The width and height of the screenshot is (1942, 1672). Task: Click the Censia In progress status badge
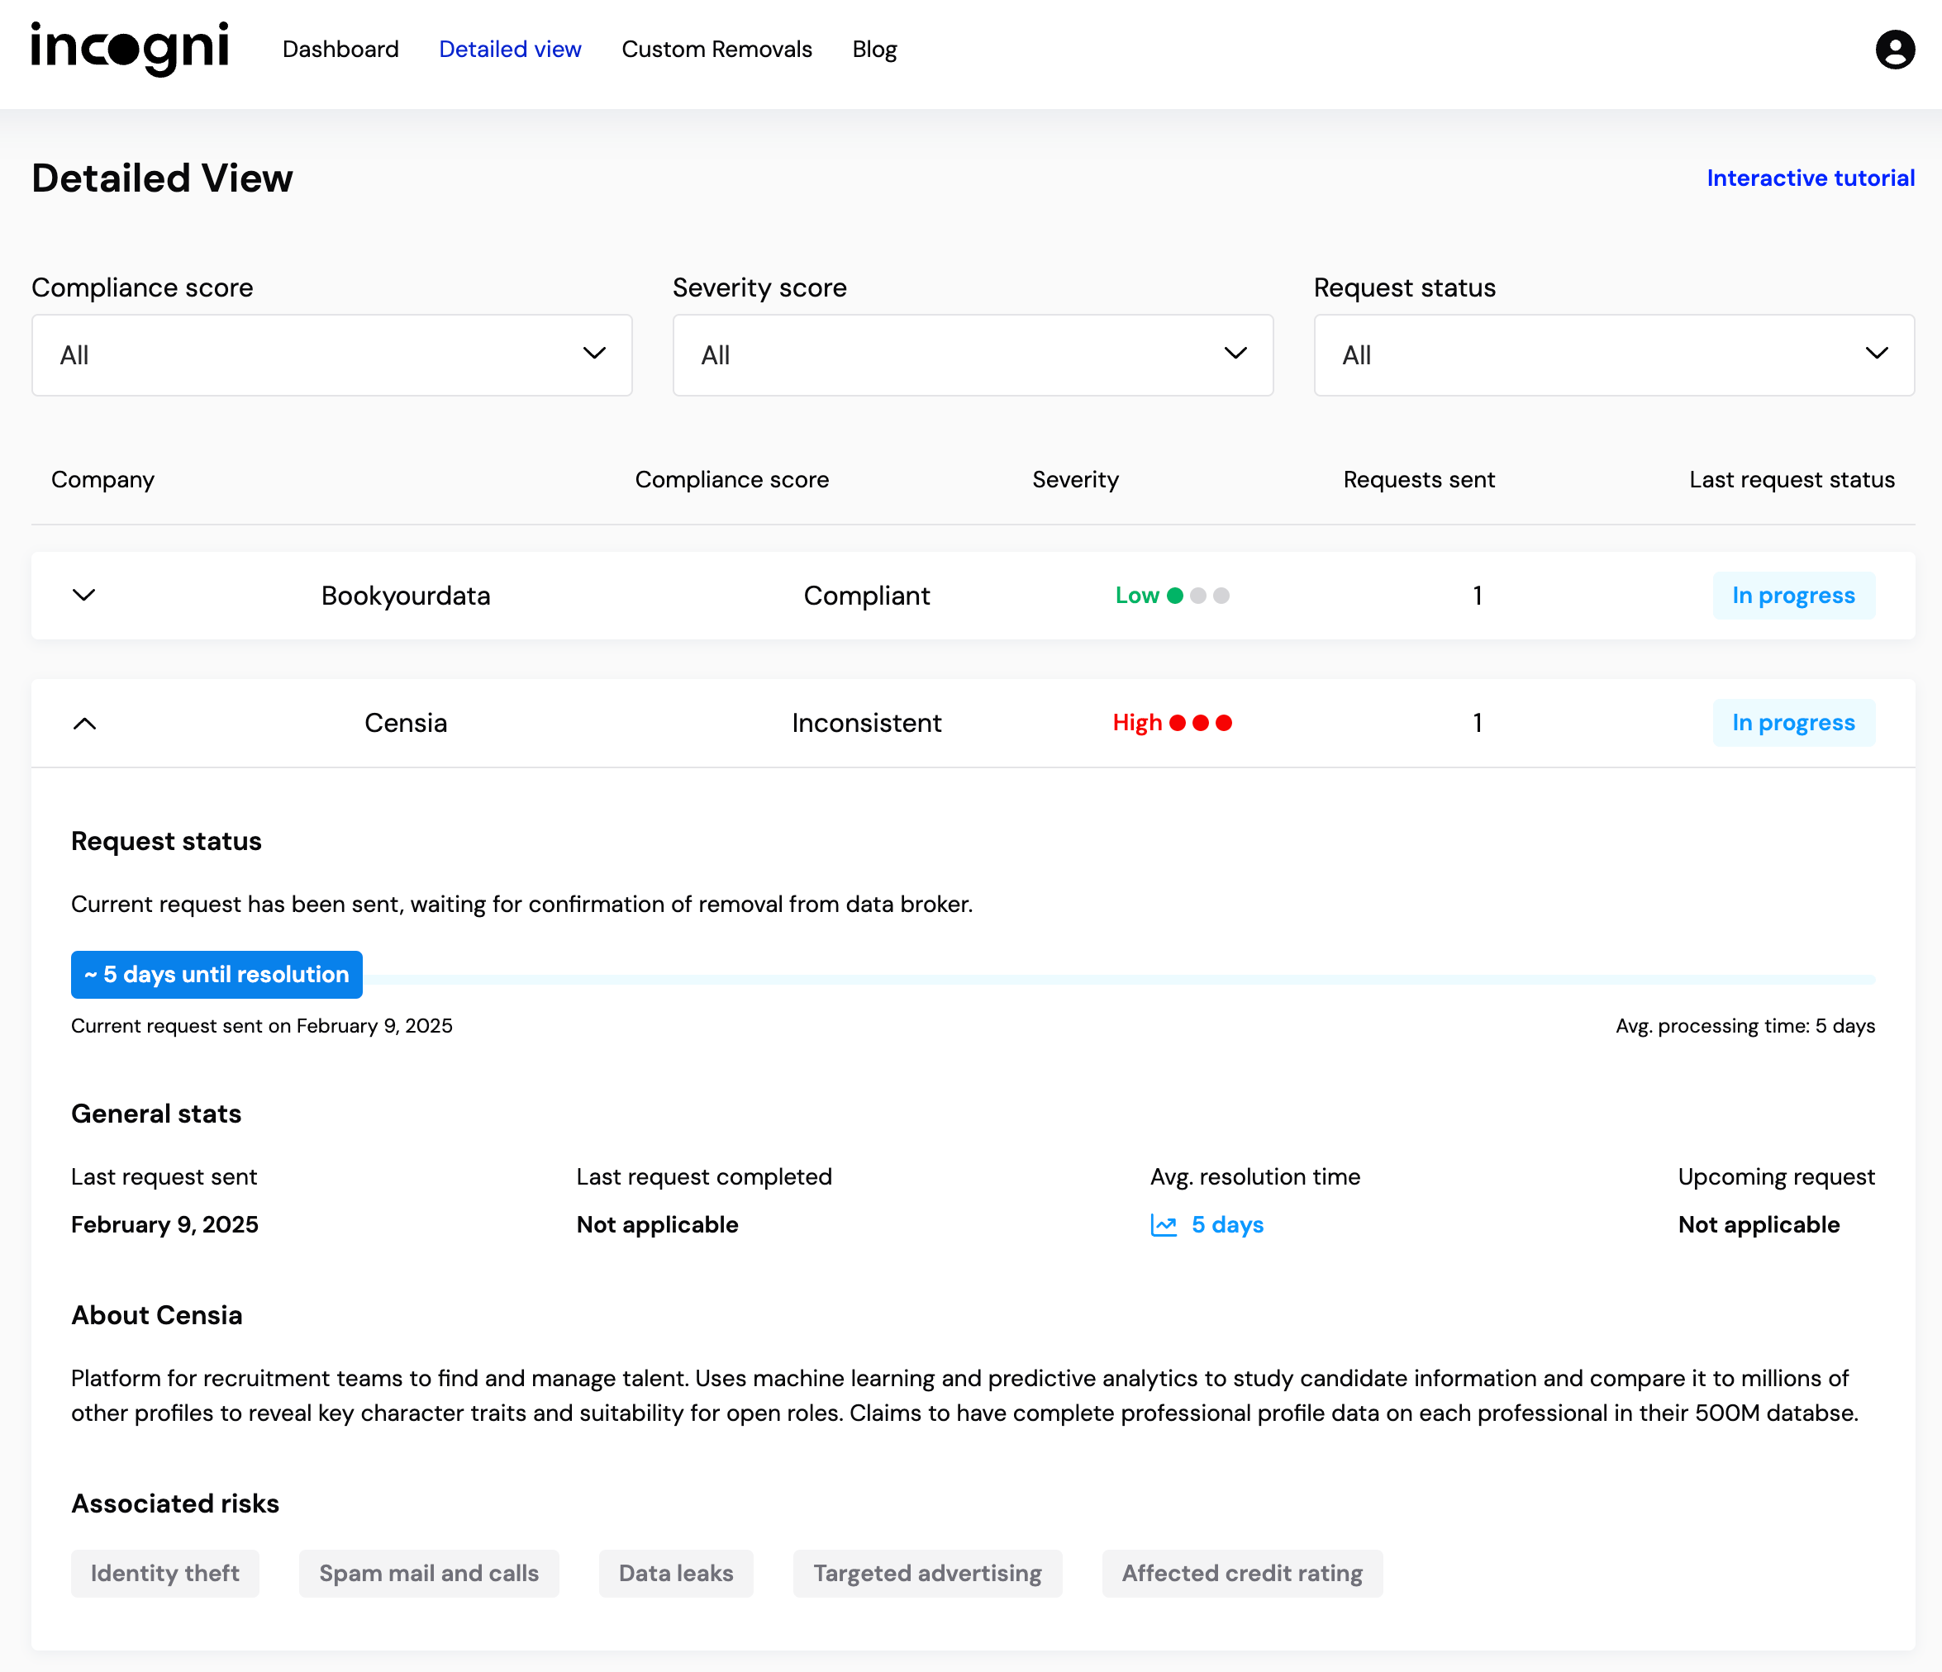1792,723
